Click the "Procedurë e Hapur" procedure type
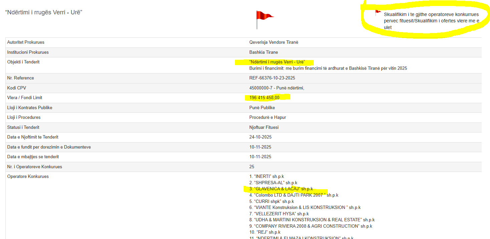490x239 pixels. (267, 117)
